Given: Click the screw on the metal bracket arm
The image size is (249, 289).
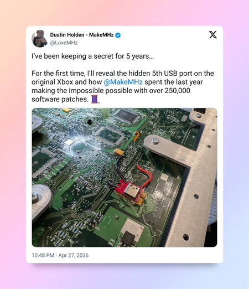Looking at the screenshot, I should 155,141.
